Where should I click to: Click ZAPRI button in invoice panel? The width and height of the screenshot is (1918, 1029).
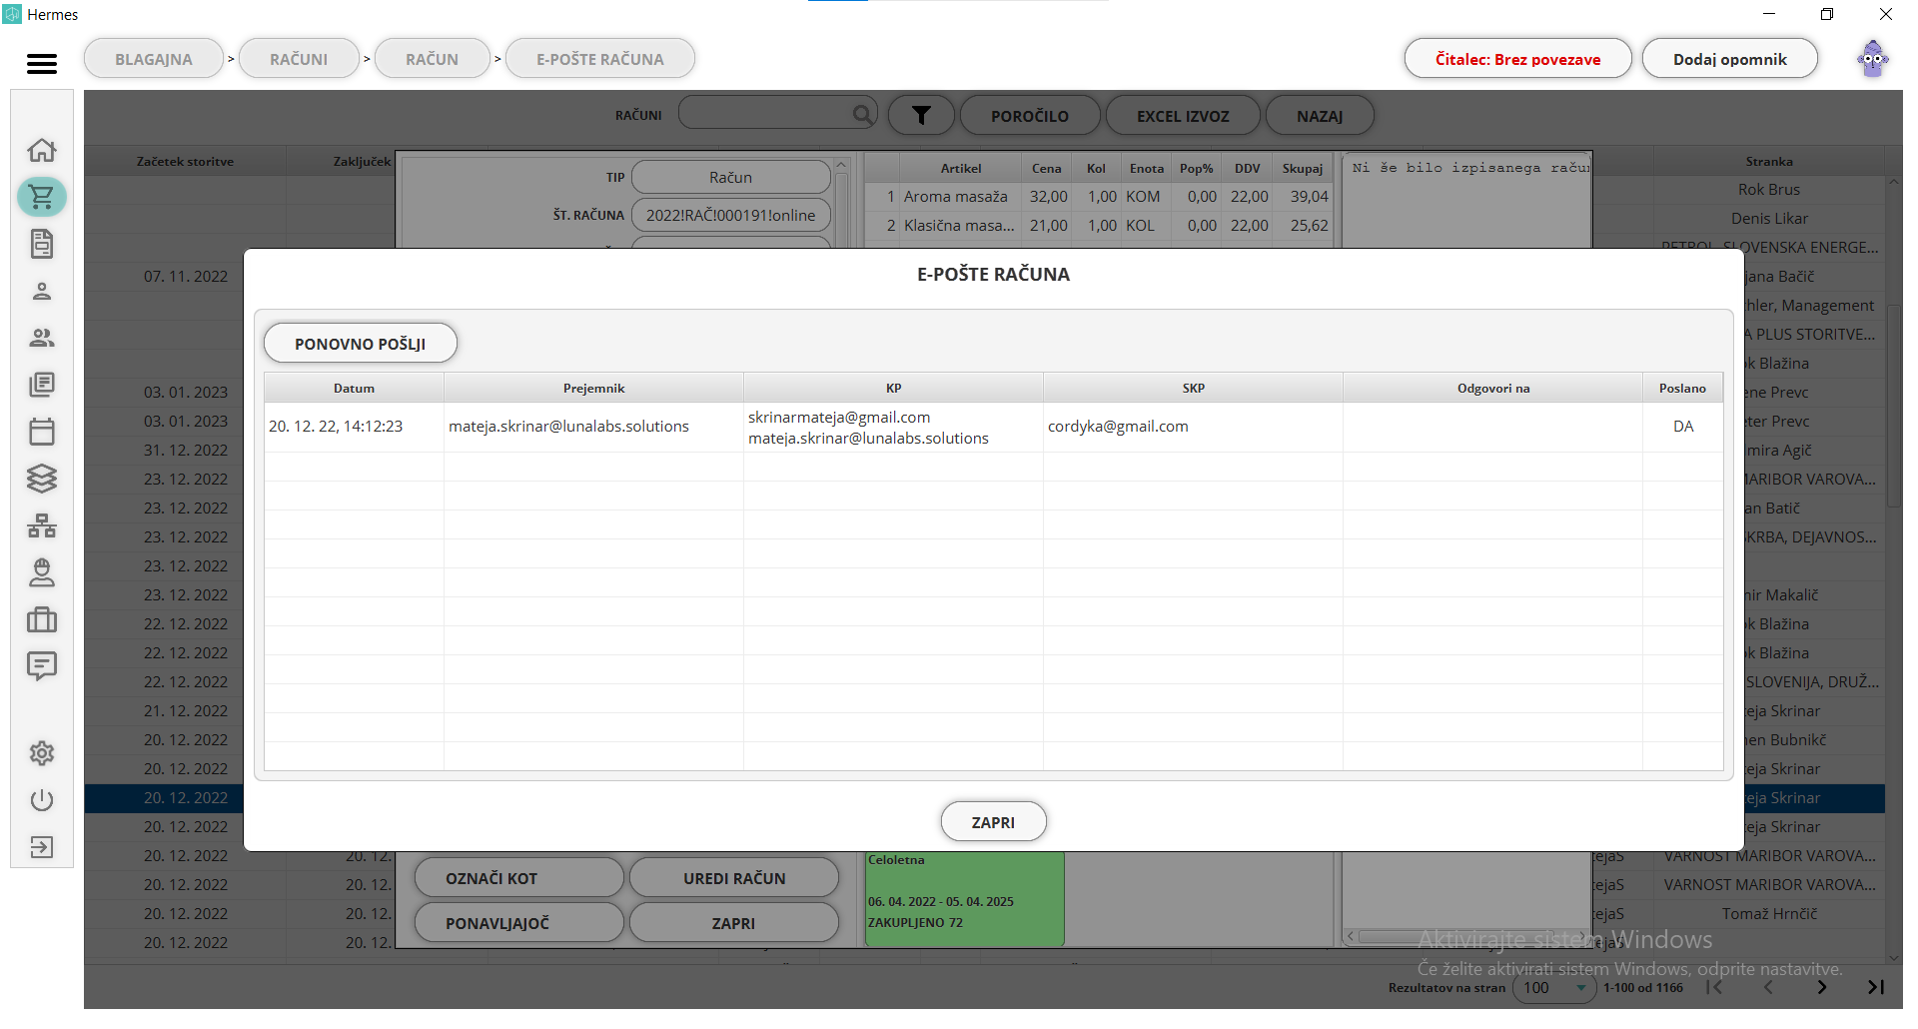(x=734, y=923)
